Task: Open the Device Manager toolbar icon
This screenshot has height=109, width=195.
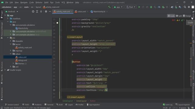Action: click(176, 7)
